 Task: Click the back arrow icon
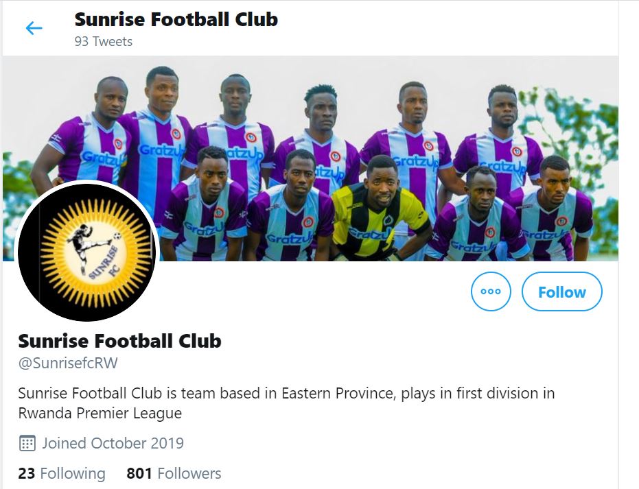coord(34,28)
